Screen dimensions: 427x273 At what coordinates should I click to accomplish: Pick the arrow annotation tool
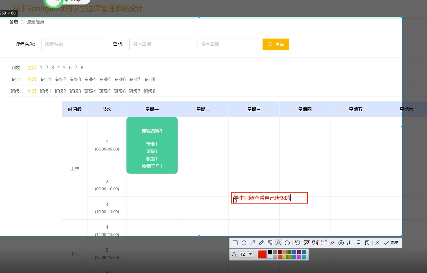point(252,243)
